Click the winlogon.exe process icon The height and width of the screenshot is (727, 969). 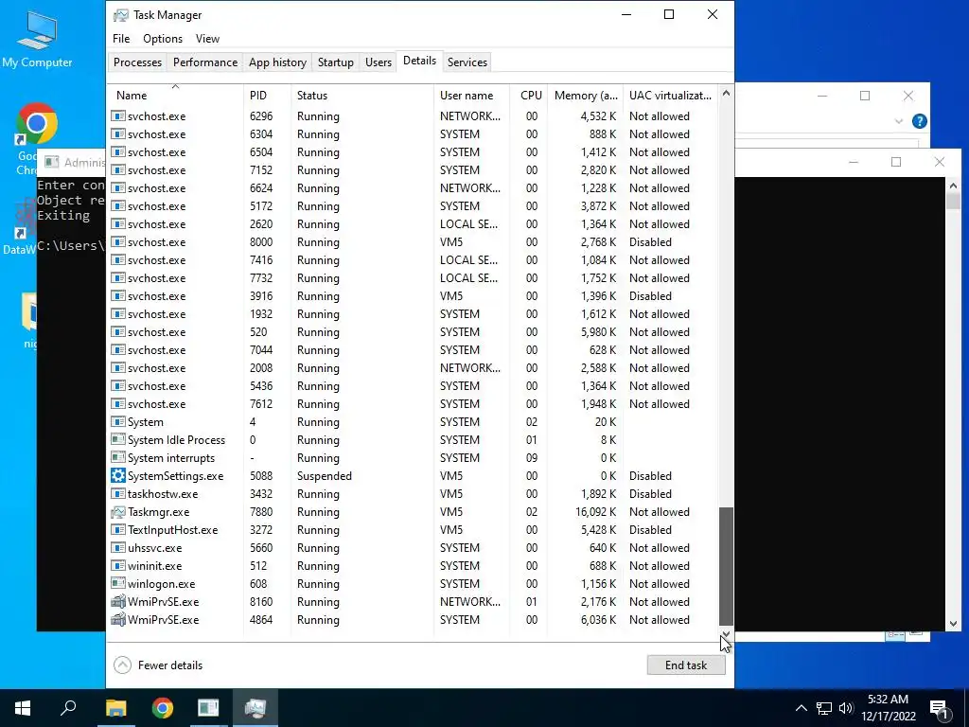[x=118, y=583]
